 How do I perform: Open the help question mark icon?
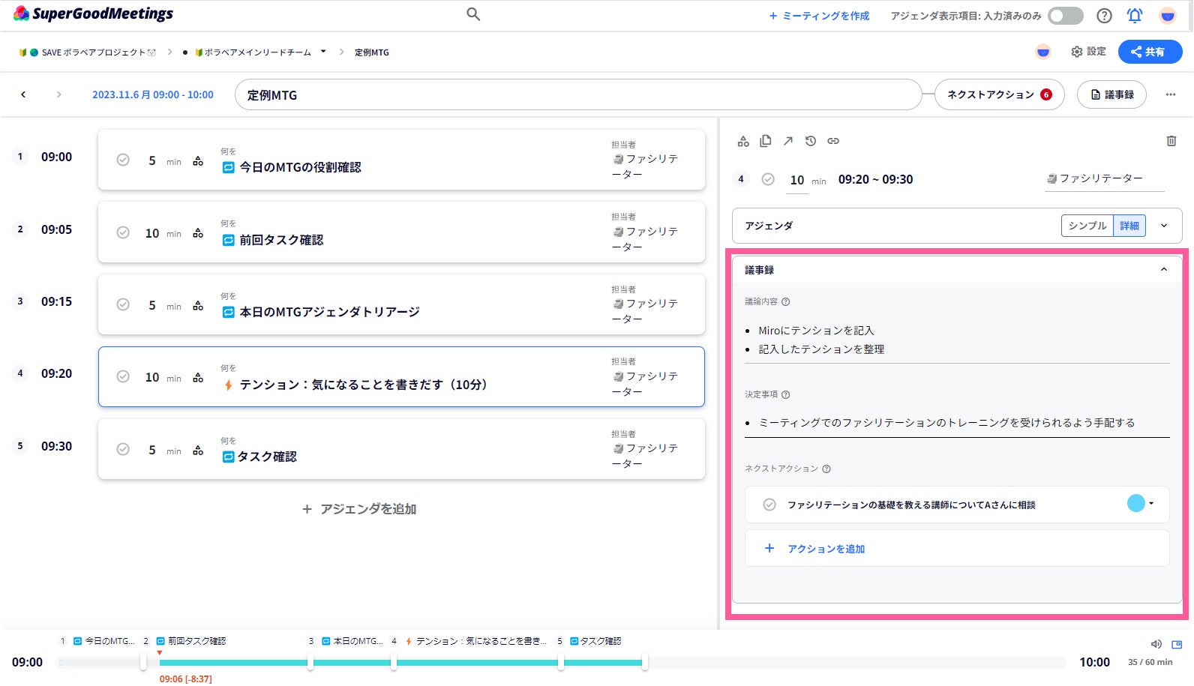pos(1104,16)
